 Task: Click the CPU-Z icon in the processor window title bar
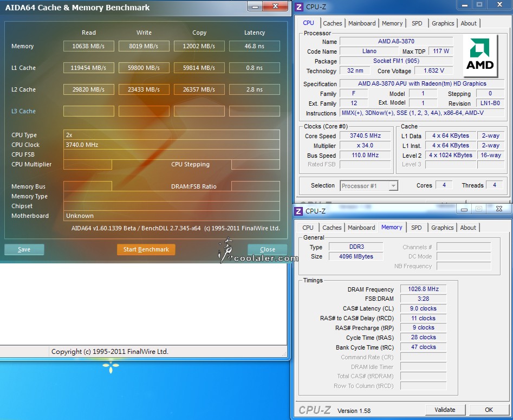point(298,7)
